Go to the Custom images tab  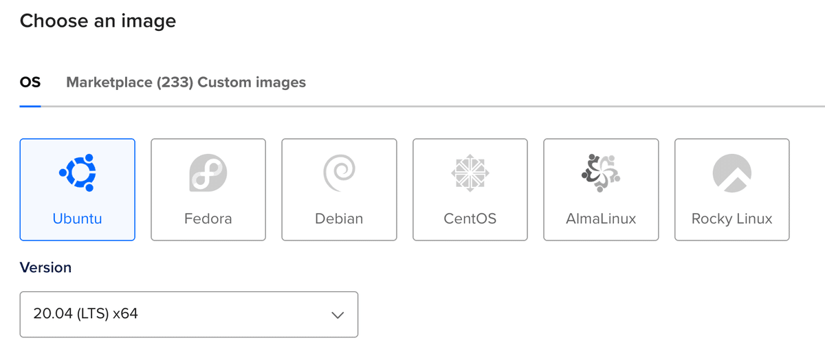tap(252, 82)
